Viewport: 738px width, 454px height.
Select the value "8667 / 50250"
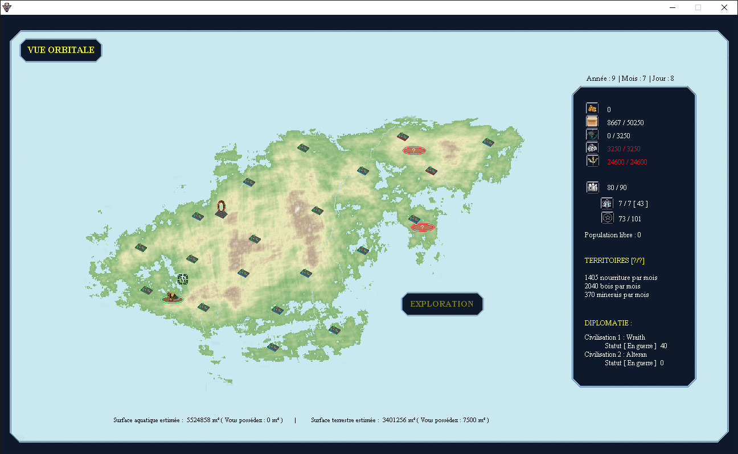click(x=625, y=123)
